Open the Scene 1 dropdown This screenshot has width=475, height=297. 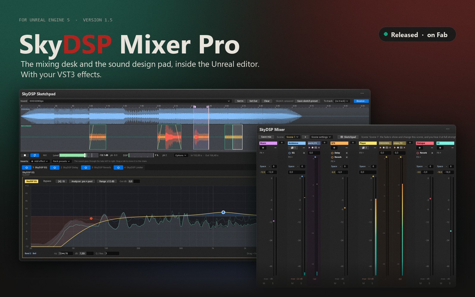pos(292,137)
